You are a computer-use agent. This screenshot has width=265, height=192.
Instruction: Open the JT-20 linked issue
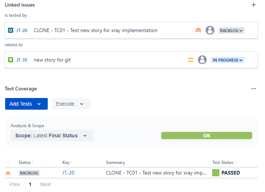tap(22, 31)
